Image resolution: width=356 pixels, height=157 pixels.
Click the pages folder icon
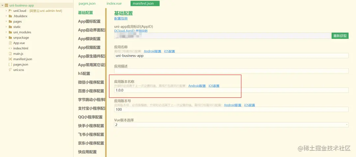tap(10, 21)
